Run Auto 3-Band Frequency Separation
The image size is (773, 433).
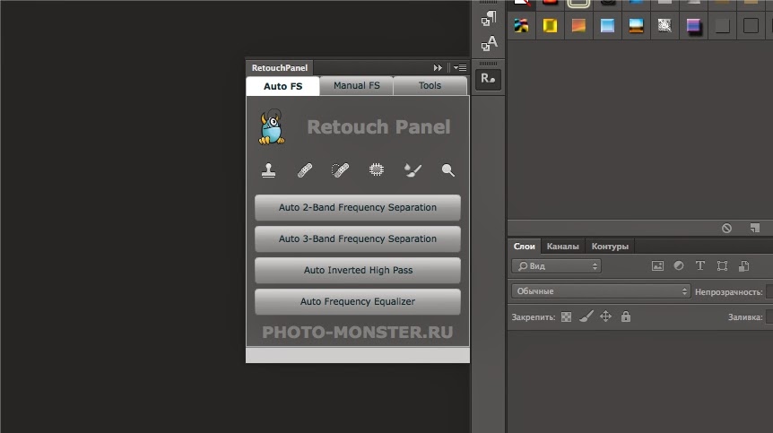coord(358,239)
